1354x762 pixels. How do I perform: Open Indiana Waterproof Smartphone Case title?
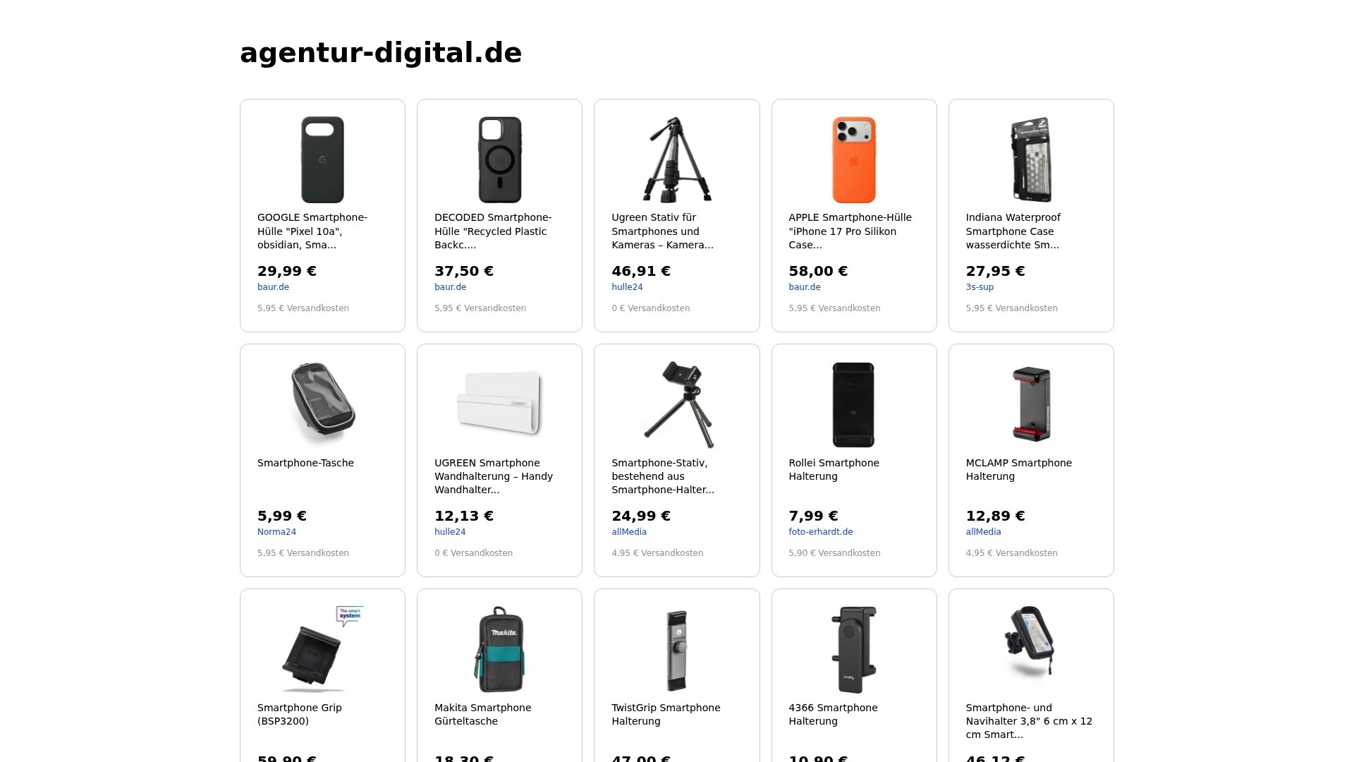click(1013, 231)
